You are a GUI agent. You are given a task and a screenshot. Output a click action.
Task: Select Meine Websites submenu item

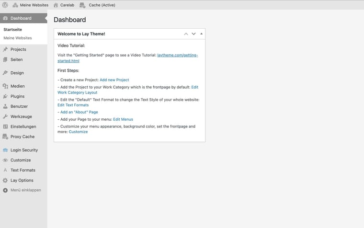(x=18, y=38)
